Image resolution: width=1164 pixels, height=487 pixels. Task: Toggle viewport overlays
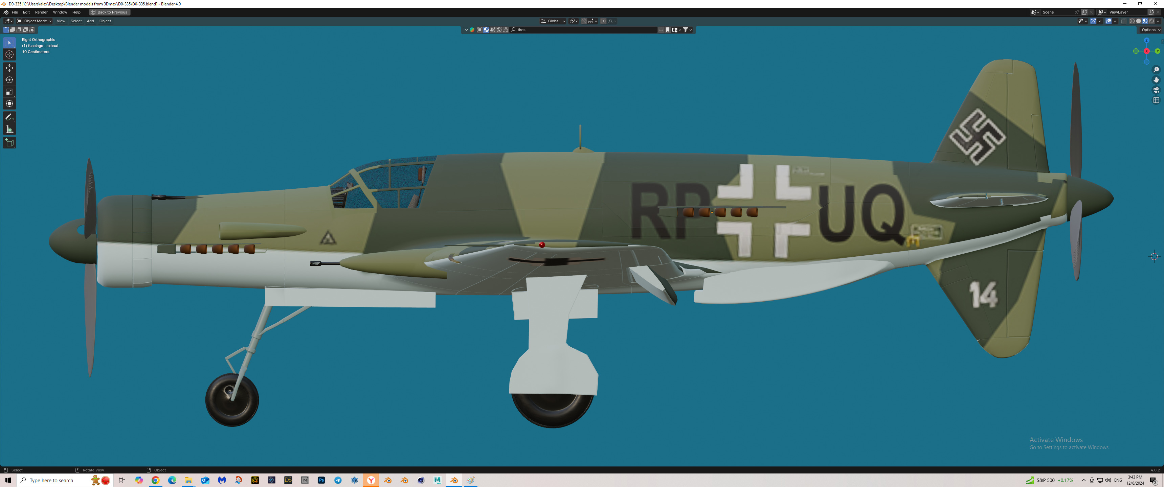[x=1109, y=21]
